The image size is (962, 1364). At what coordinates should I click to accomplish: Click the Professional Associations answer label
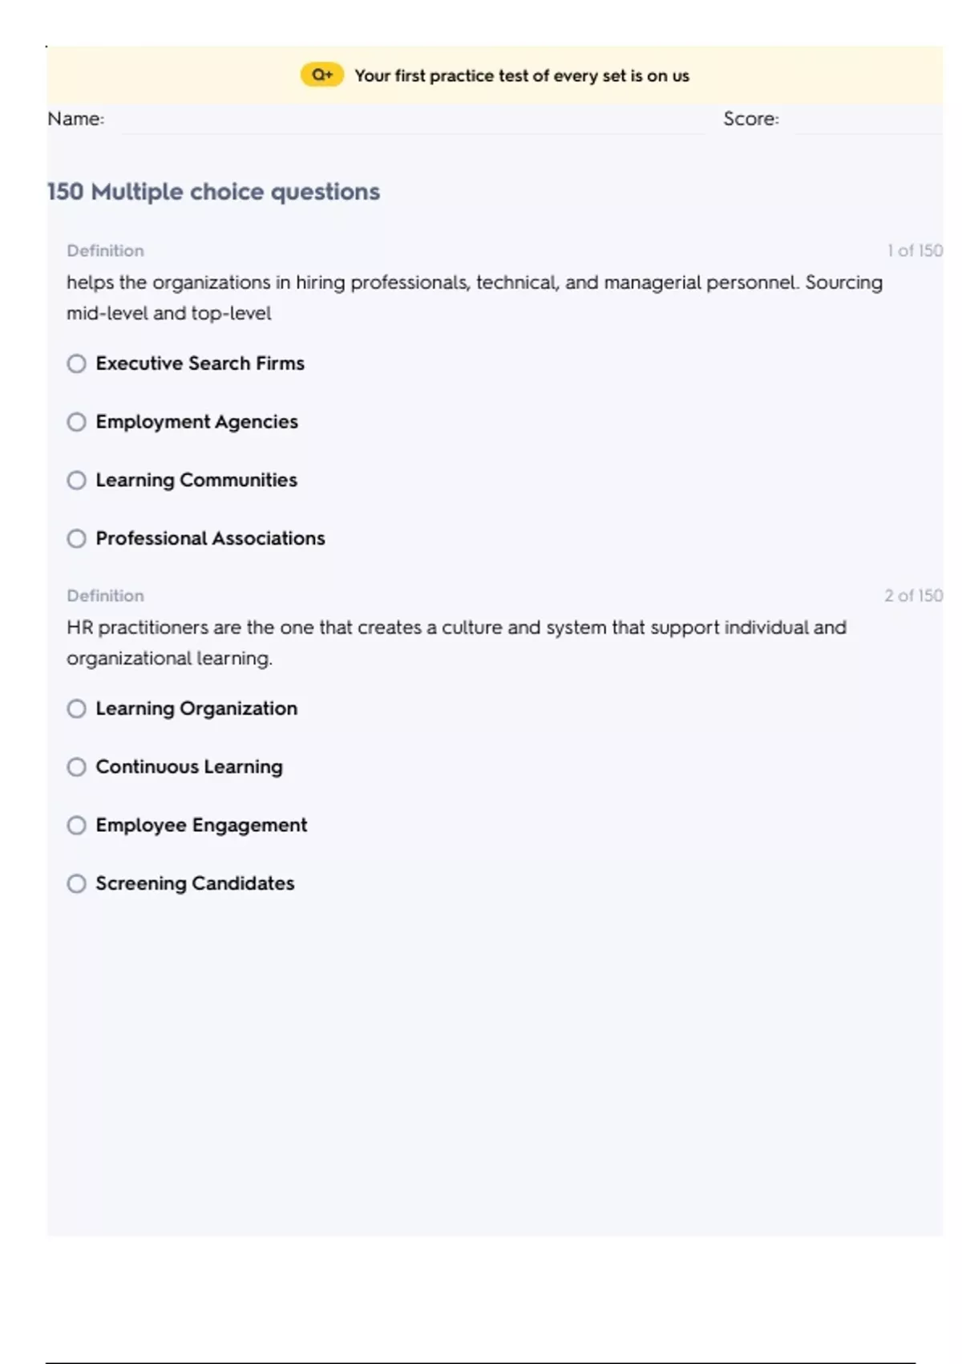(210, 538)
